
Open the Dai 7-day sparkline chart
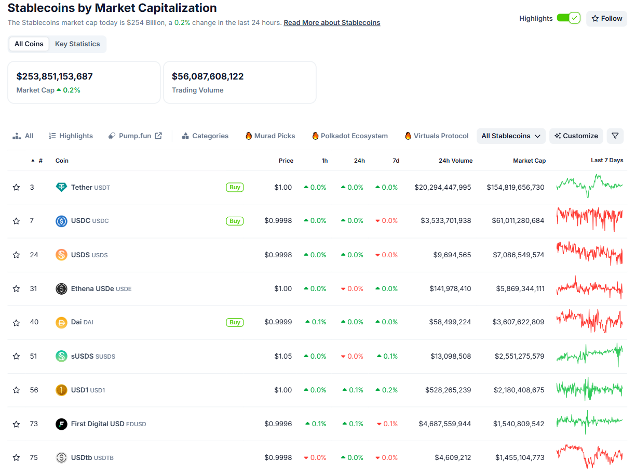(589, 321)
